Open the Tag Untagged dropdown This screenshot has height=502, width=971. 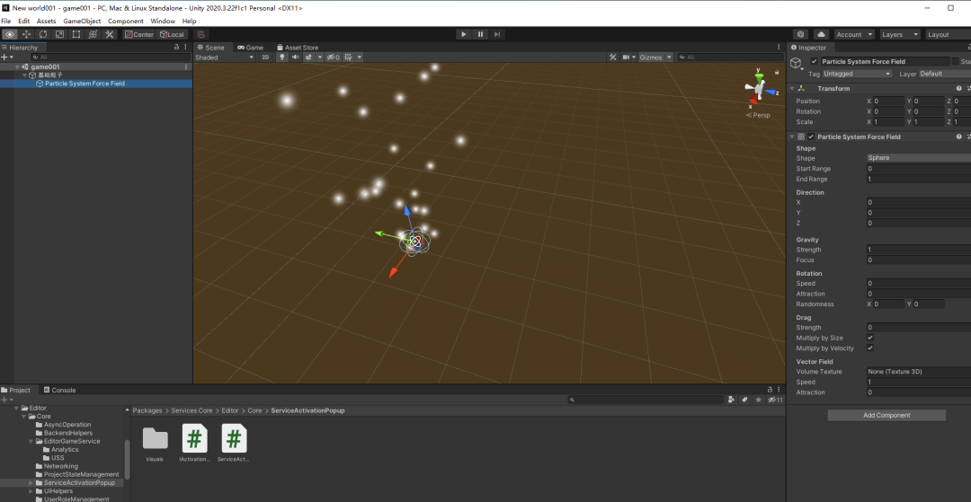[x=857, y=74]
